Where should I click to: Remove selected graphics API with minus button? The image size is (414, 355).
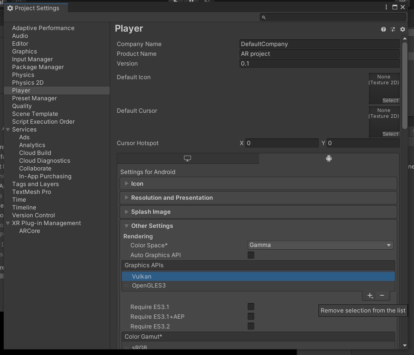382,296
